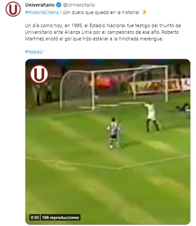The image size is (196, 226).
Task: Open the Universitario display name
Action: (40, 5)
